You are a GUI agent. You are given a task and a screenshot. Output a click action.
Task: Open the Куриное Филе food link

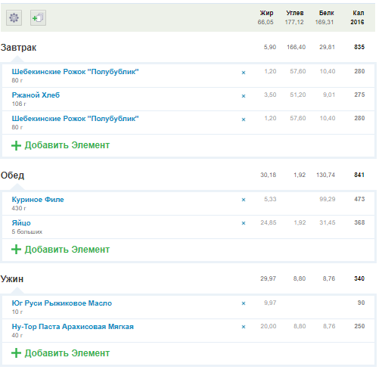[38, 200]
